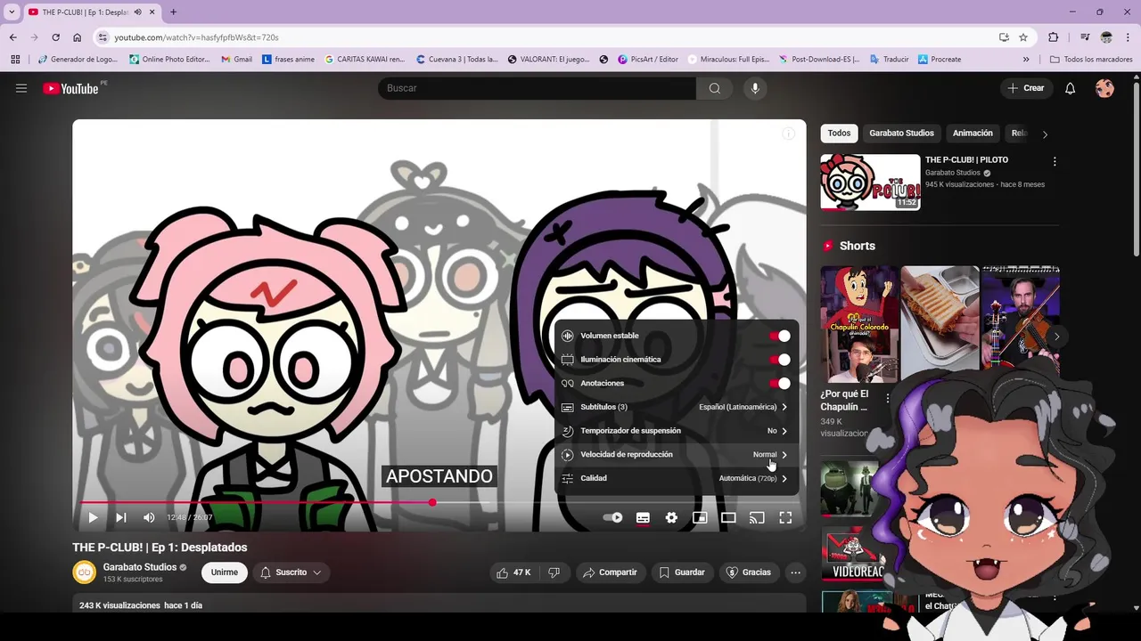1141x641 pixels.
Task: Open the Chrome three-dot menu
Action: [x=1128, y=37]
